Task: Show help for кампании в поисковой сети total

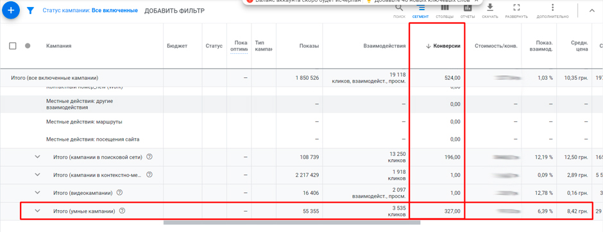Action: click(x=150, y=157)
